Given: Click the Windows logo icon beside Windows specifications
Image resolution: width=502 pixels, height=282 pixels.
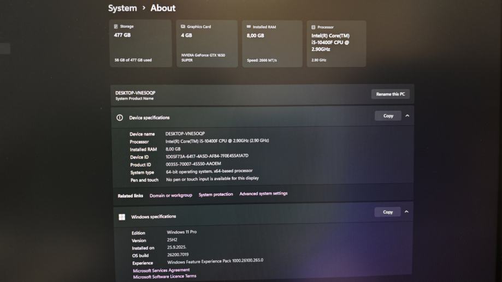Looking at the screenshot, I should point(122,217).
